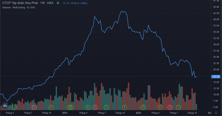Open the S marker before Tháng 7 2021

point(95,107)
